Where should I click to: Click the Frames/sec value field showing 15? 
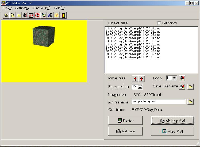135,87
